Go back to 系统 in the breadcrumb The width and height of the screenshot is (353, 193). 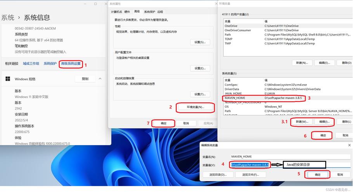coord(8,17)
